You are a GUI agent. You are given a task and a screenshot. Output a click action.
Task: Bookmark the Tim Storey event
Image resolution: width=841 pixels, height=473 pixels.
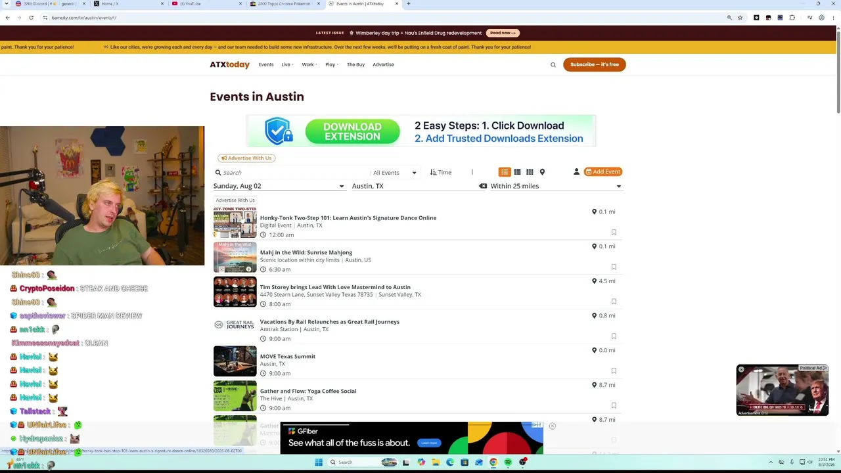point(614,302)
